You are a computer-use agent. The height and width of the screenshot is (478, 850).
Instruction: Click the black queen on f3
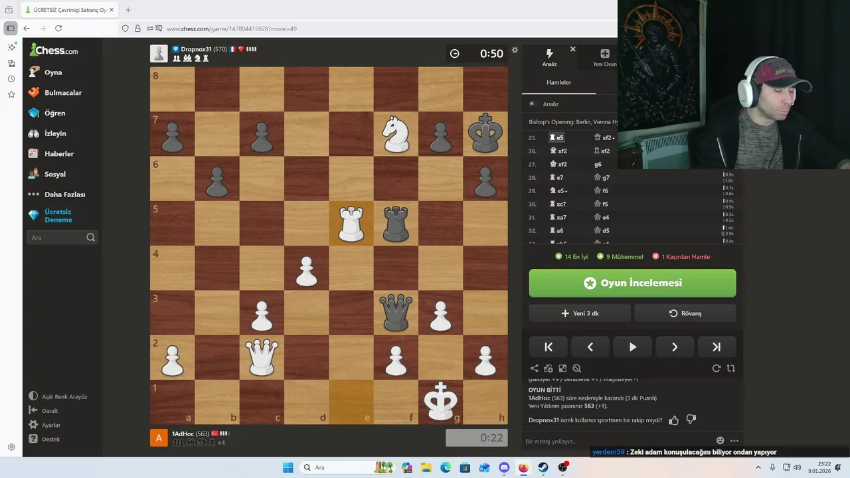pos(396,313)
